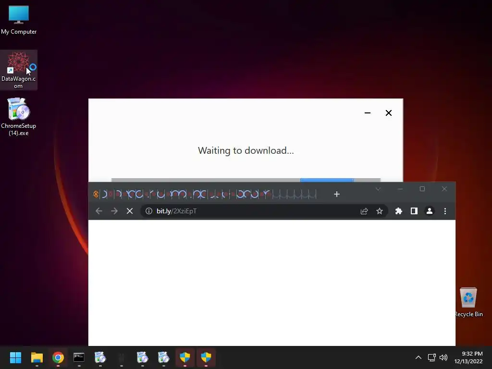
Task: Maximize the Chrome window
Action: click(x=422, y=189)
